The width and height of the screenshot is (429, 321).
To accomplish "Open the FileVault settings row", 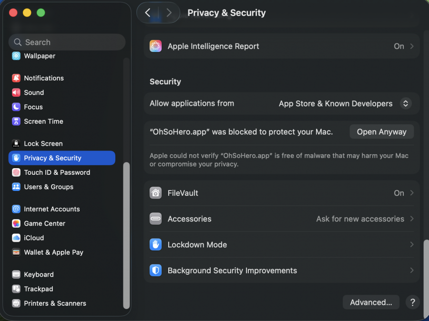I will [x=282, y=193].
